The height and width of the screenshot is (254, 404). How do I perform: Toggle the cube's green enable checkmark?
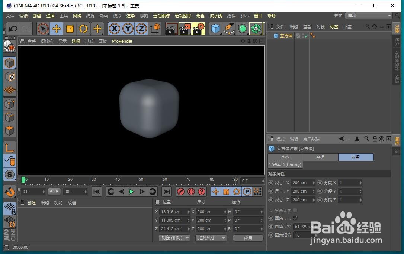click(x=306, y=36)
